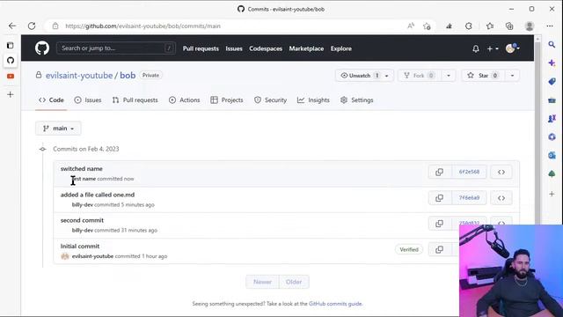Expand Fork options arrow
563x317 pixels.
(x=449, y=76)
